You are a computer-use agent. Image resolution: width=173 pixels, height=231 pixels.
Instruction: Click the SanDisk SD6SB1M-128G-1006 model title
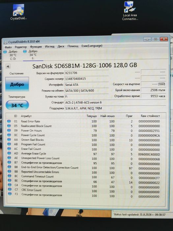85,66
